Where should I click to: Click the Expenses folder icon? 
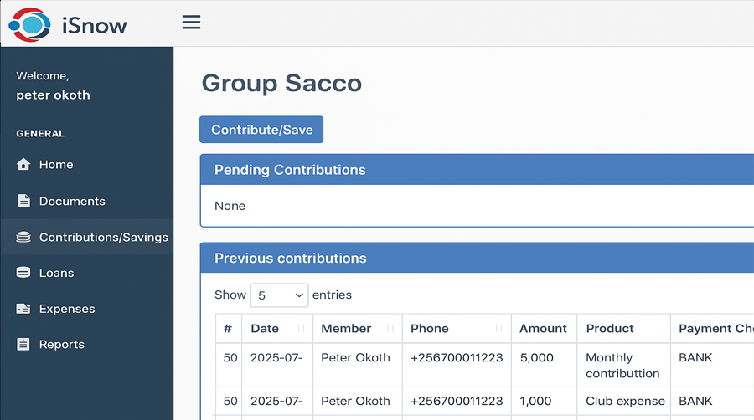tap(23, 309)
